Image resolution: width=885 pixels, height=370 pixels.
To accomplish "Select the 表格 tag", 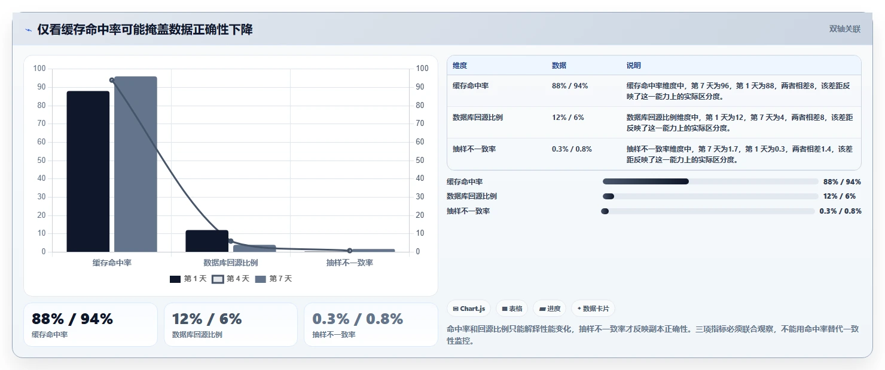I will coord(512,309).
